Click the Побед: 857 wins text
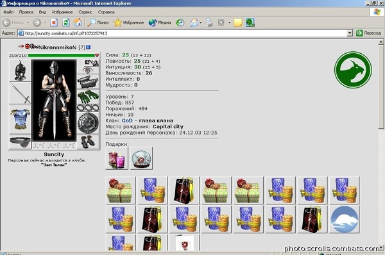Screen dimensions: 385x255 point(120,103)
